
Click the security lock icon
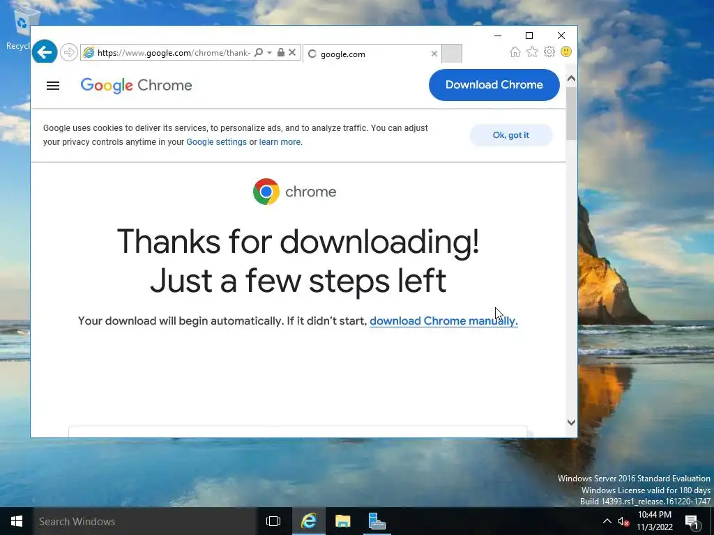click(x=281, y=53)
